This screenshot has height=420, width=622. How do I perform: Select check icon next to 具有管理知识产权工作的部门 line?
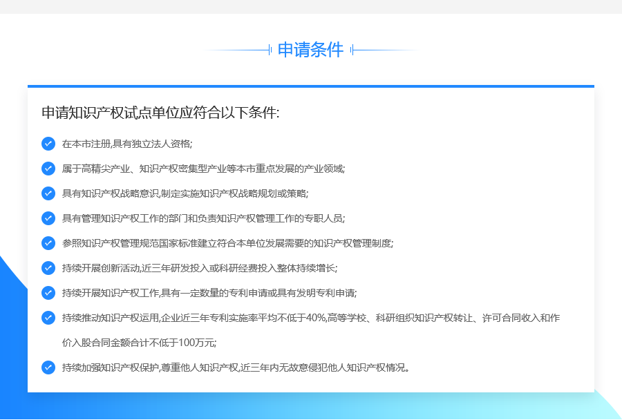click(48, 218)
